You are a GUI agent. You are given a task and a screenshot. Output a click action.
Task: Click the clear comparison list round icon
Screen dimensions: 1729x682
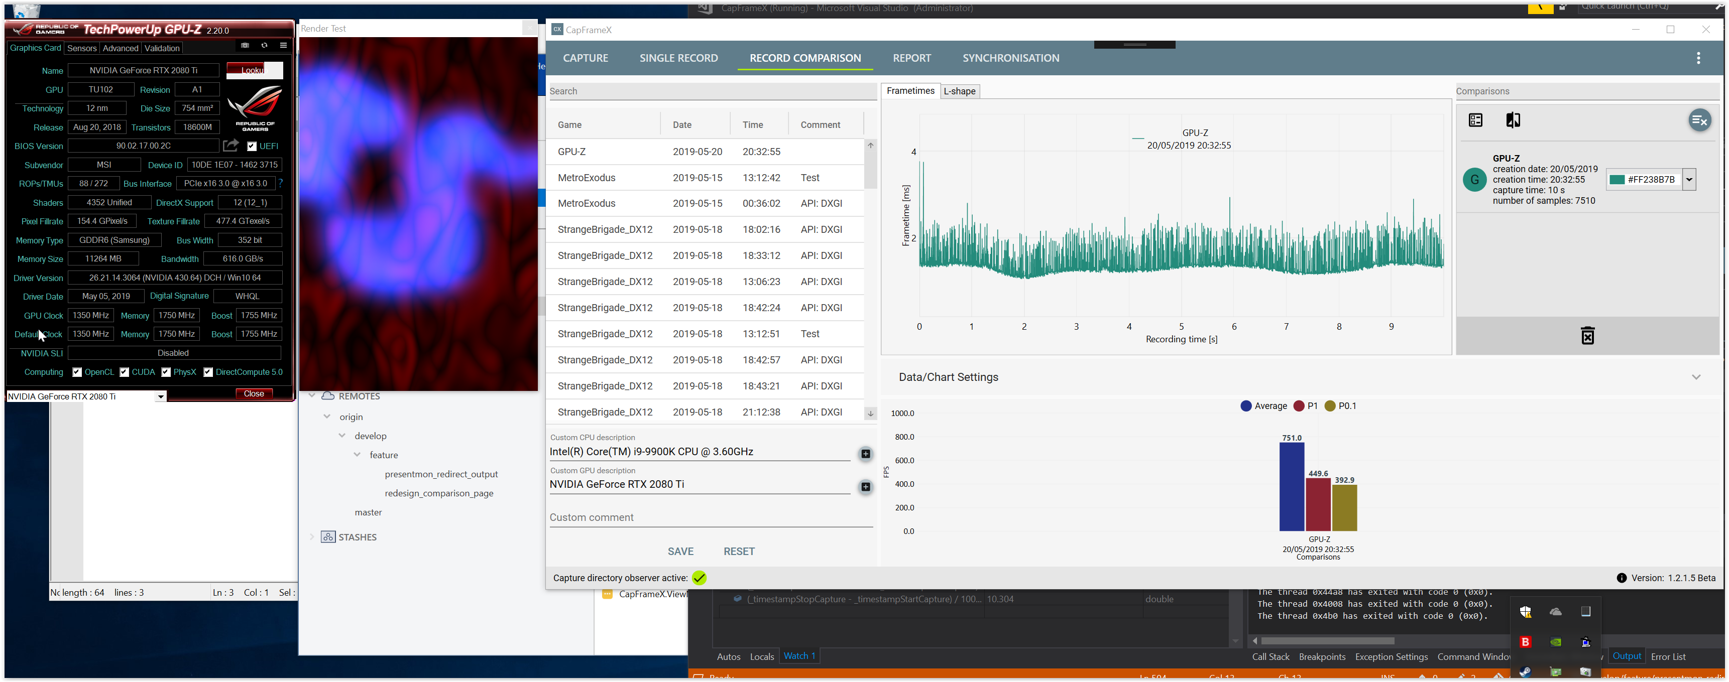pos(1699,120)
